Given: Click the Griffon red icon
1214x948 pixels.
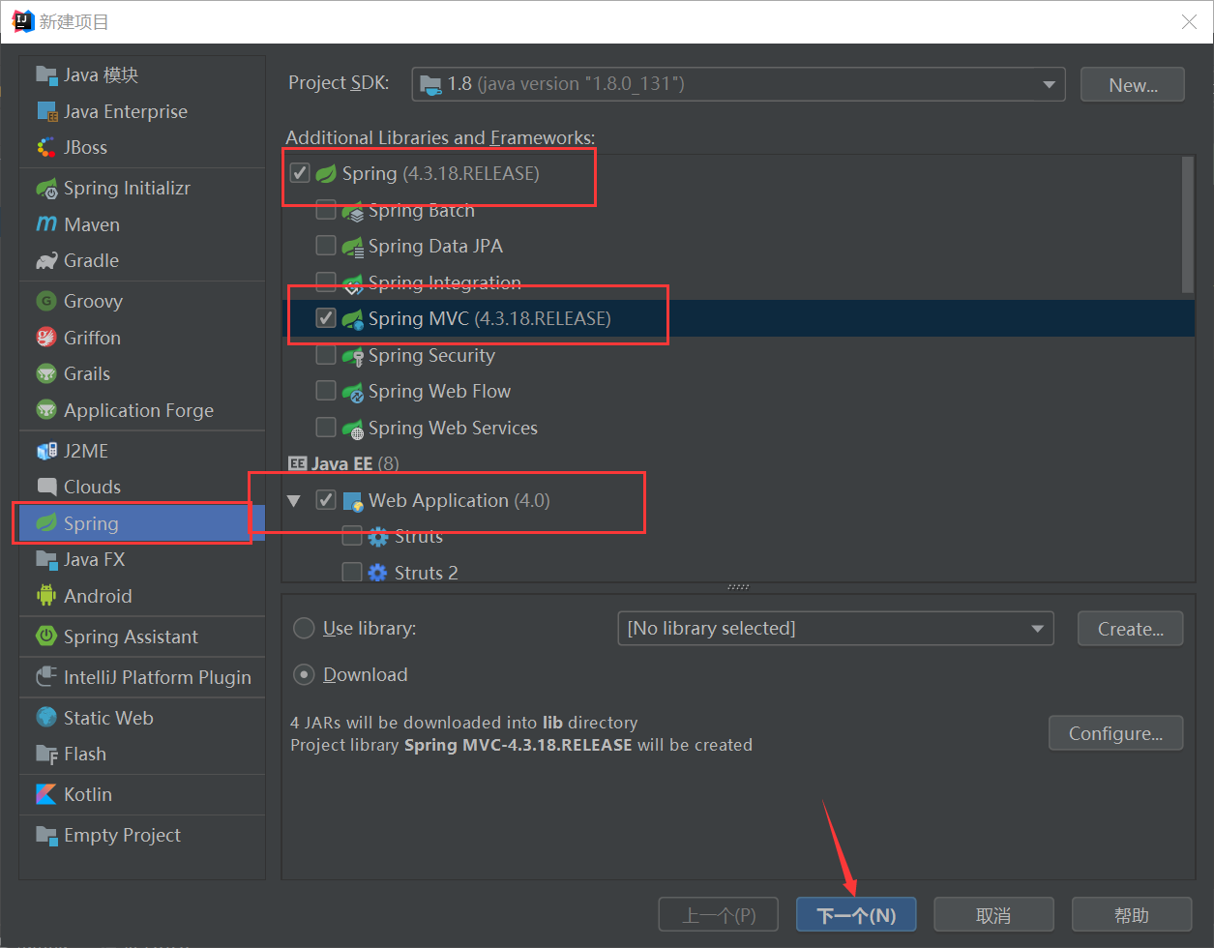Looking at the screenshot, I should coord(46,338).
